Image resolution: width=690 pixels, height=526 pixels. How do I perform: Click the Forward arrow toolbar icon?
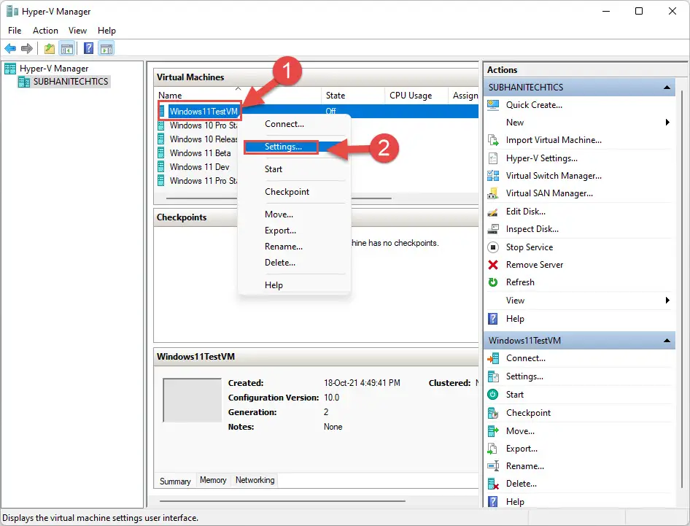[x=27, y=48]
